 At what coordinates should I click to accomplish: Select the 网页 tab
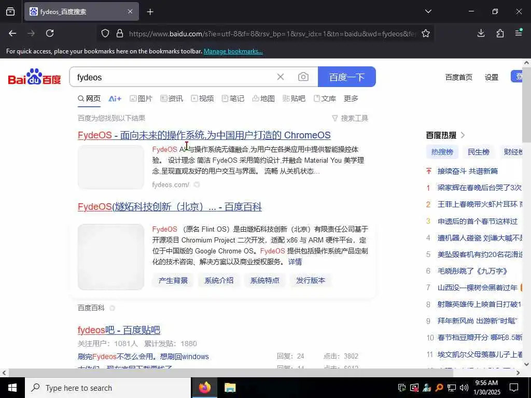pos(89,98)
